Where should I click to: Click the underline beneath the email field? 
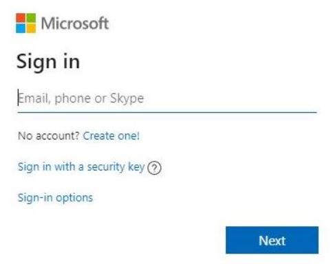coord(167,112)
